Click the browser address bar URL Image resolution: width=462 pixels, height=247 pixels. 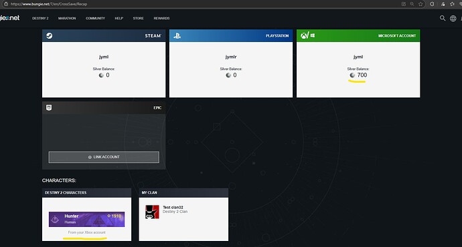pos(49,4)
